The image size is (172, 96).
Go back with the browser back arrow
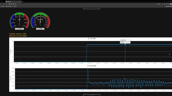[1, 4]
